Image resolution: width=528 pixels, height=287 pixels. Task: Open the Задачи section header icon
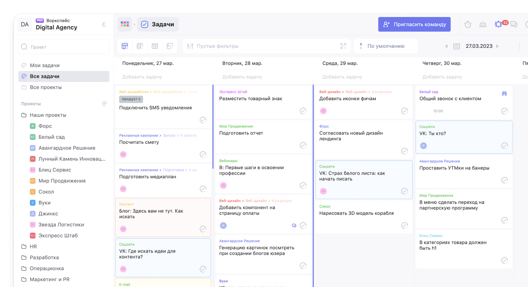(x=145, y=24)
